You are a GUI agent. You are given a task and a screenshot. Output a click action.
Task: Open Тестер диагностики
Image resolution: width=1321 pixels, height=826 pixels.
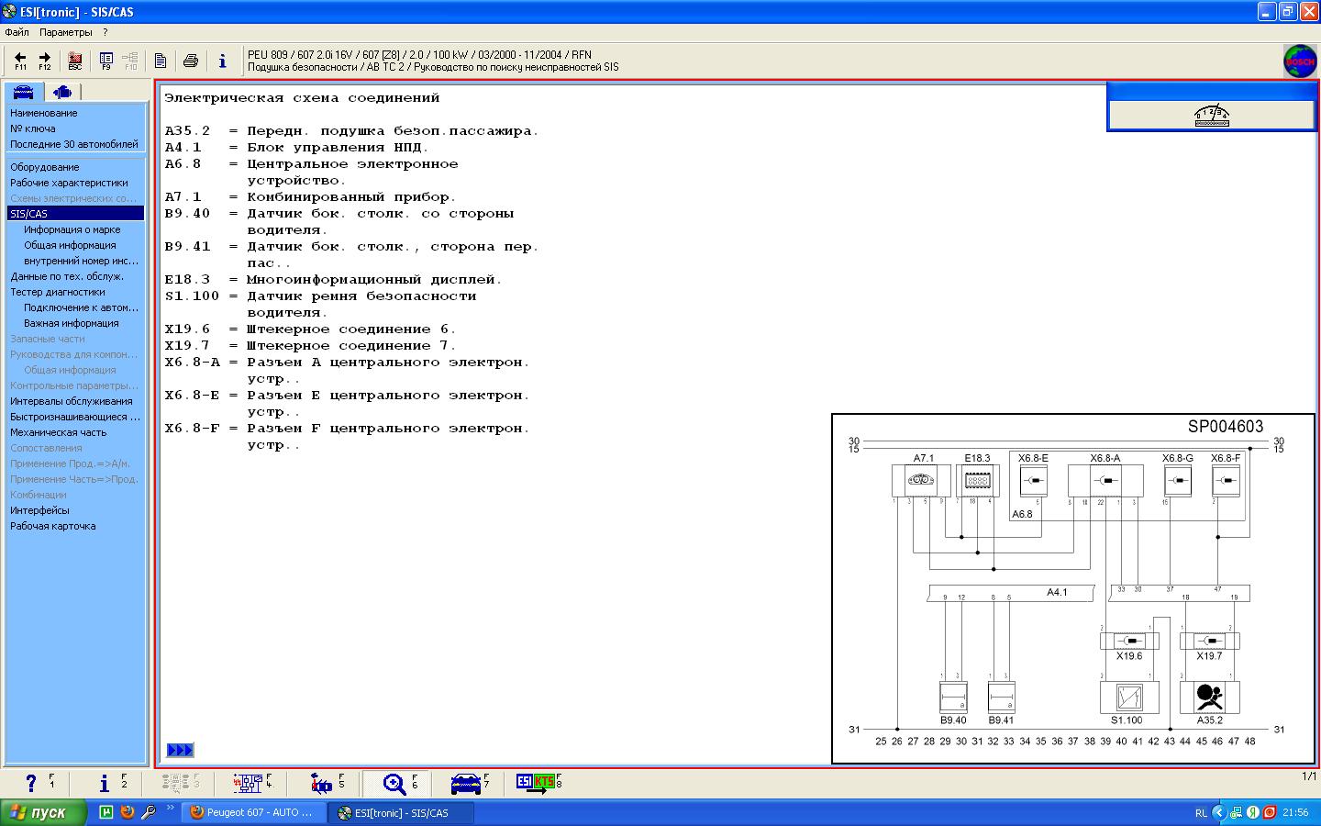[58, 292]
